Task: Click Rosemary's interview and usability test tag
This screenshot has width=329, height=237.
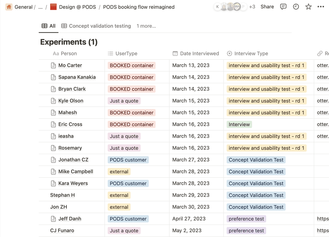Action: point(266,148)
